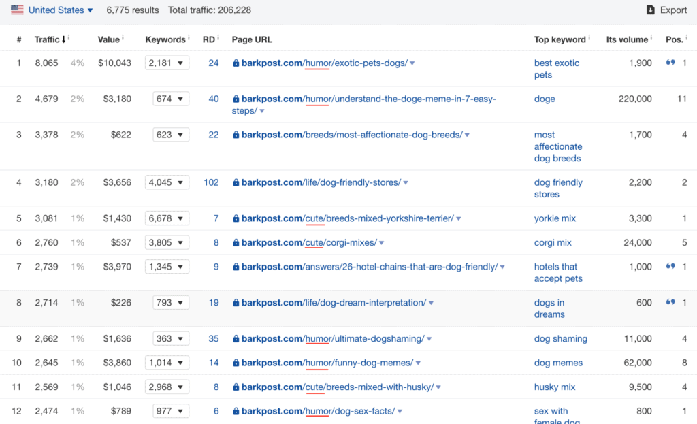Screen dimensions: 697x424
Task: Click the "Total traffic: 206,228" text
Action: 210,10
